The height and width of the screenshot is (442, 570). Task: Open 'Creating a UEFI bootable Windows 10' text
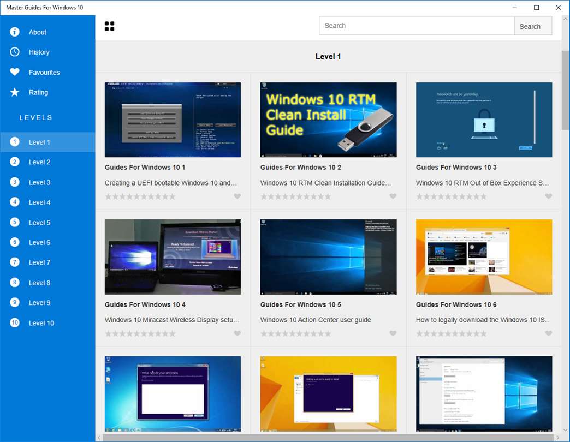[x=170, y=183]
